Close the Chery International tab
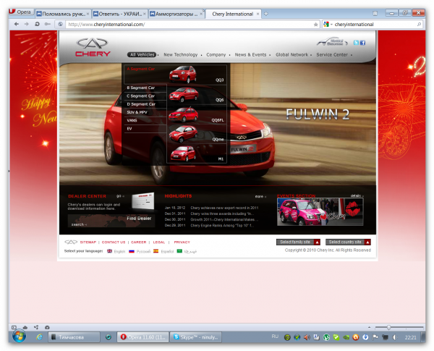This screenshot has width=434, height=351. point(258,14)
